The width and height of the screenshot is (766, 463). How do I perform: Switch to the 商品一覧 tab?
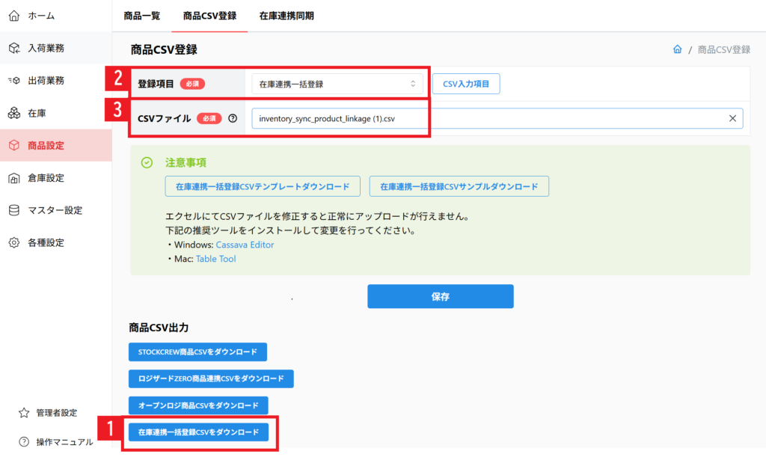(142, 16)
